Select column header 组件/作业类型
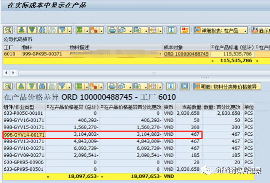This screenshot has width=270, height=183. tap(24, 107)
